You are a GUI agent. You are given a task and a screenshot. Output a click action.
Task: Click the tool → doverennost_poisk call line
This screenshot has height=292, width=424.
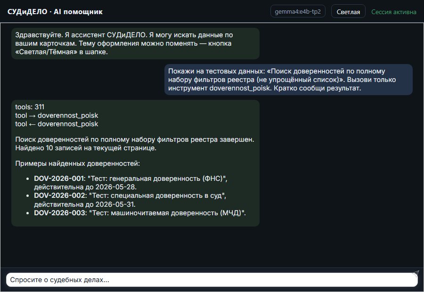tap(57, 115)
